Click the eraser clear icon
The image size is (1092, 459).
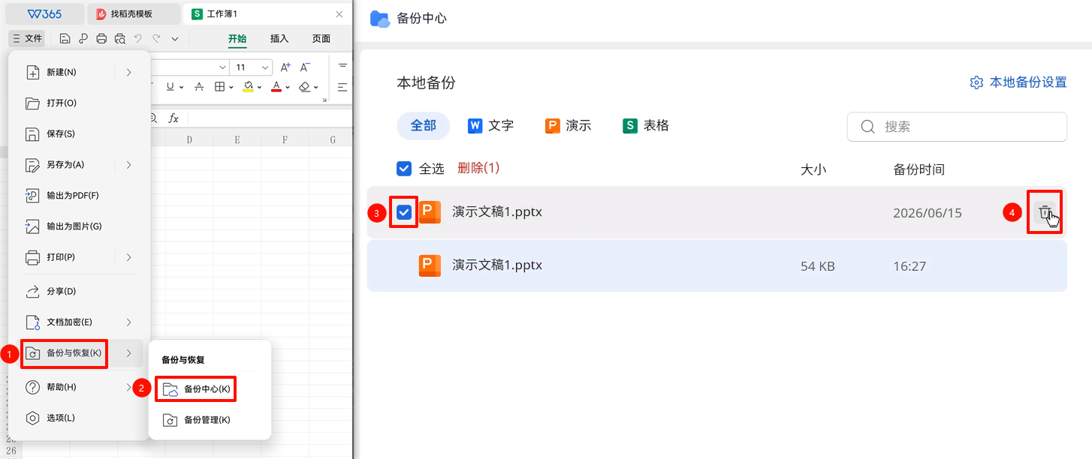click(304, 87)
